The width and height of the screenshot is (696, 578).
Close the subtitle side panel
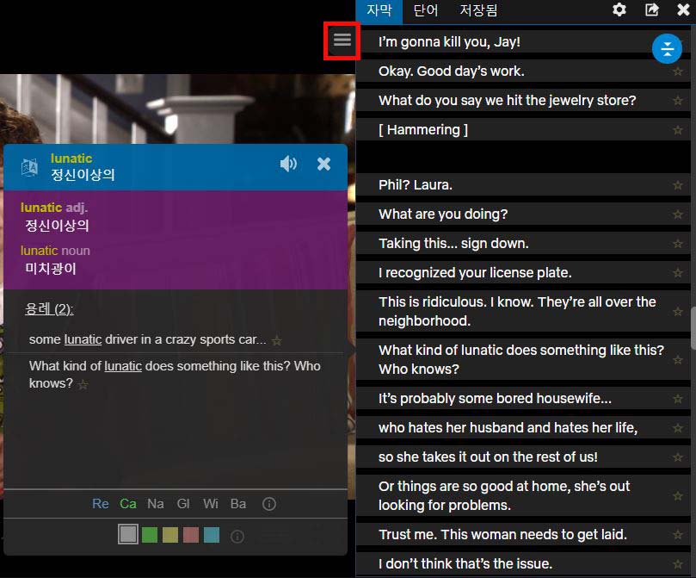(x=684, y=9)
